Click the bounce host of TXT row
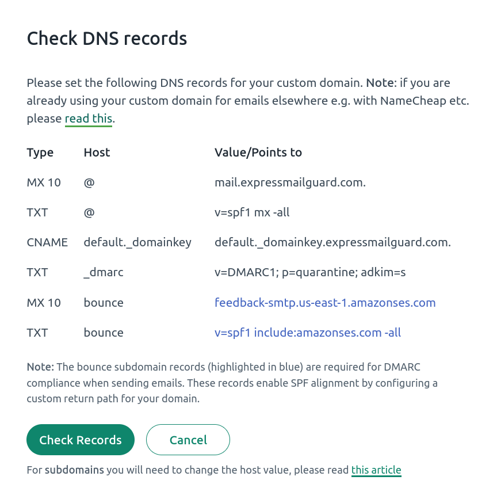The width and height of the screenshot is (497, 503). click(x=103, y=333)
